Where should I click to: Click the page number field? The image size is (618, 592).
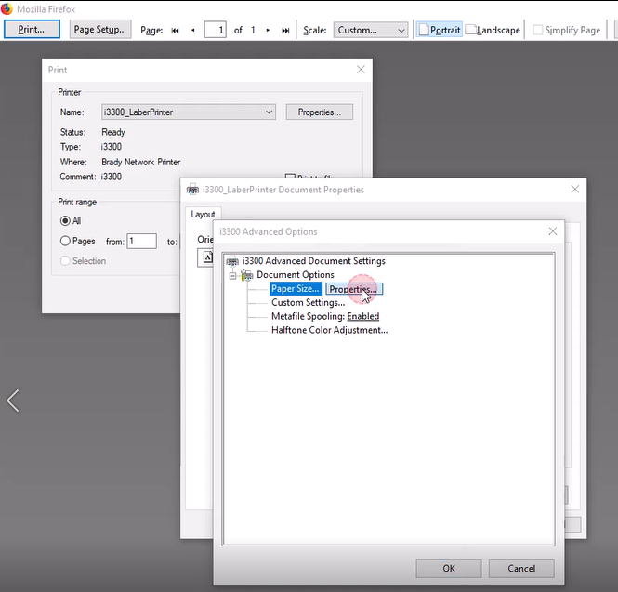[x=215, y=30]
